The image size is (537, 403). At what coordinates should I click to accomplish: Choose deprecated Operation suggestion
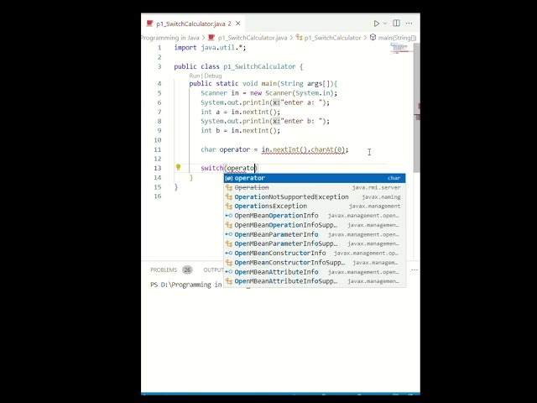pos(315,187)
